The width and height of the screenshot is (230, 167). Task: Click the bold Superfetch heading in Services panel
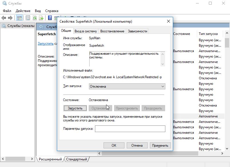click(x=47, y=34)
